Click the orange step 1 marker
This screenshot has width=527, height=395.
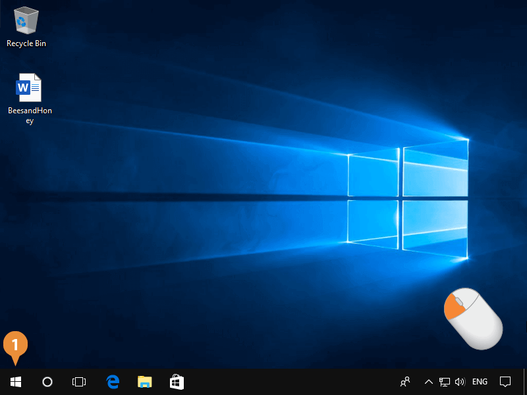point(16,345)
